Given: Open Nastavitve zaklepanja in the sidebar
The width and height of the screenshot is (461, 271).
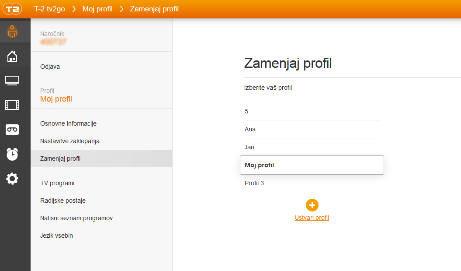Looking at the screenshot, I should pyautogui.click(x=70, y=141).
